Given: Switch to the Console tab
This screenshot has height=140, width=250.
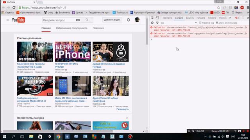Looking at the screenshot, I should [179, 18].
